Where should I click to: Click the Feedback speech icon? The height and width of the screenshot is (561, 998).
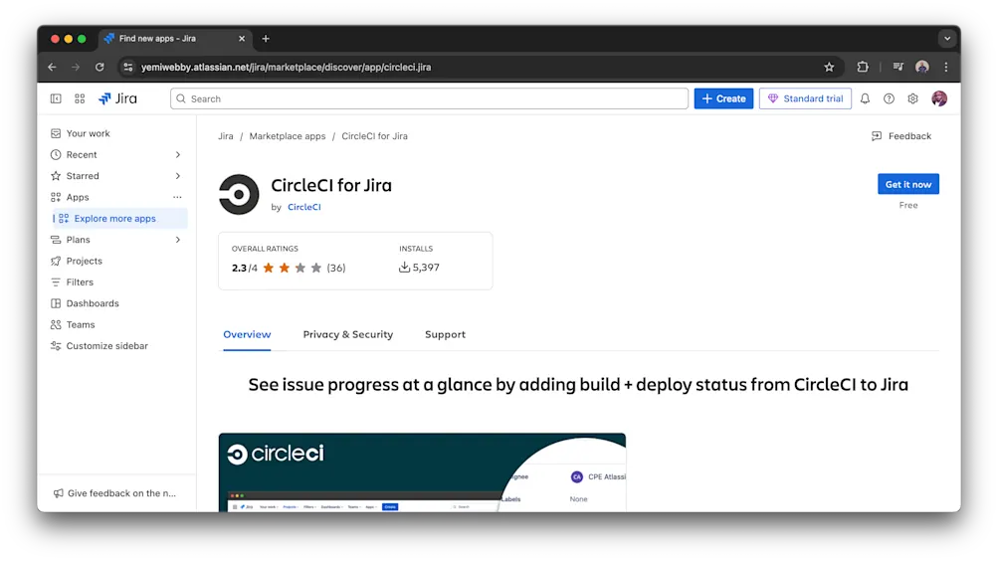tap(877, 136)
